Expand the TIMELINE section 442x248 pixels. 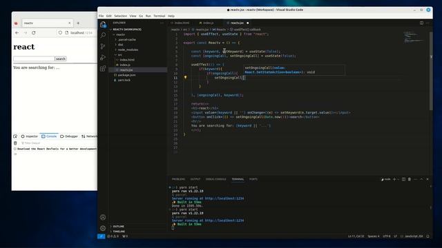[x=119, y=231]
